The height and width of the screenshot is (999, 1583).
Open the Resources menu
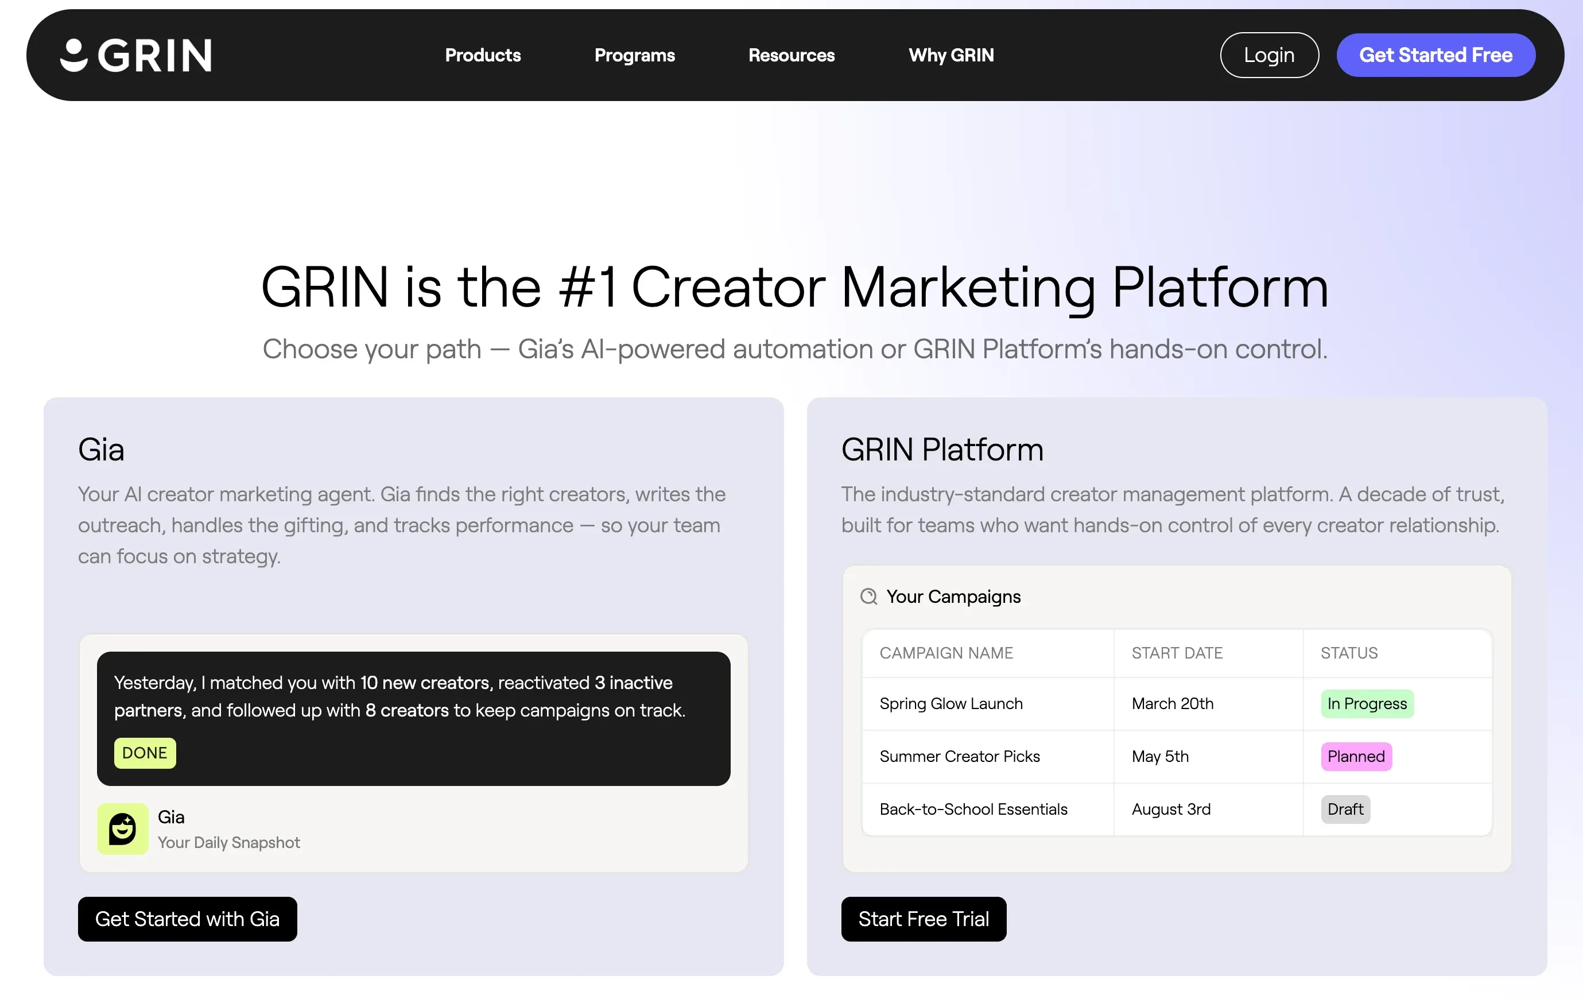tap(791, 55)
